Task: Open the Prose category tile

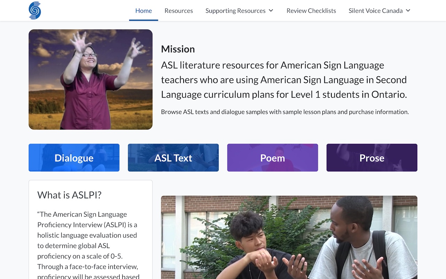Action: pyautogui.click(x=372, y=158)
